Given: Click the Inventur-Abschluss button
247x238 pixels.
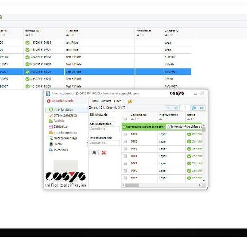Looking at the screenshot, I should point(185,127).
